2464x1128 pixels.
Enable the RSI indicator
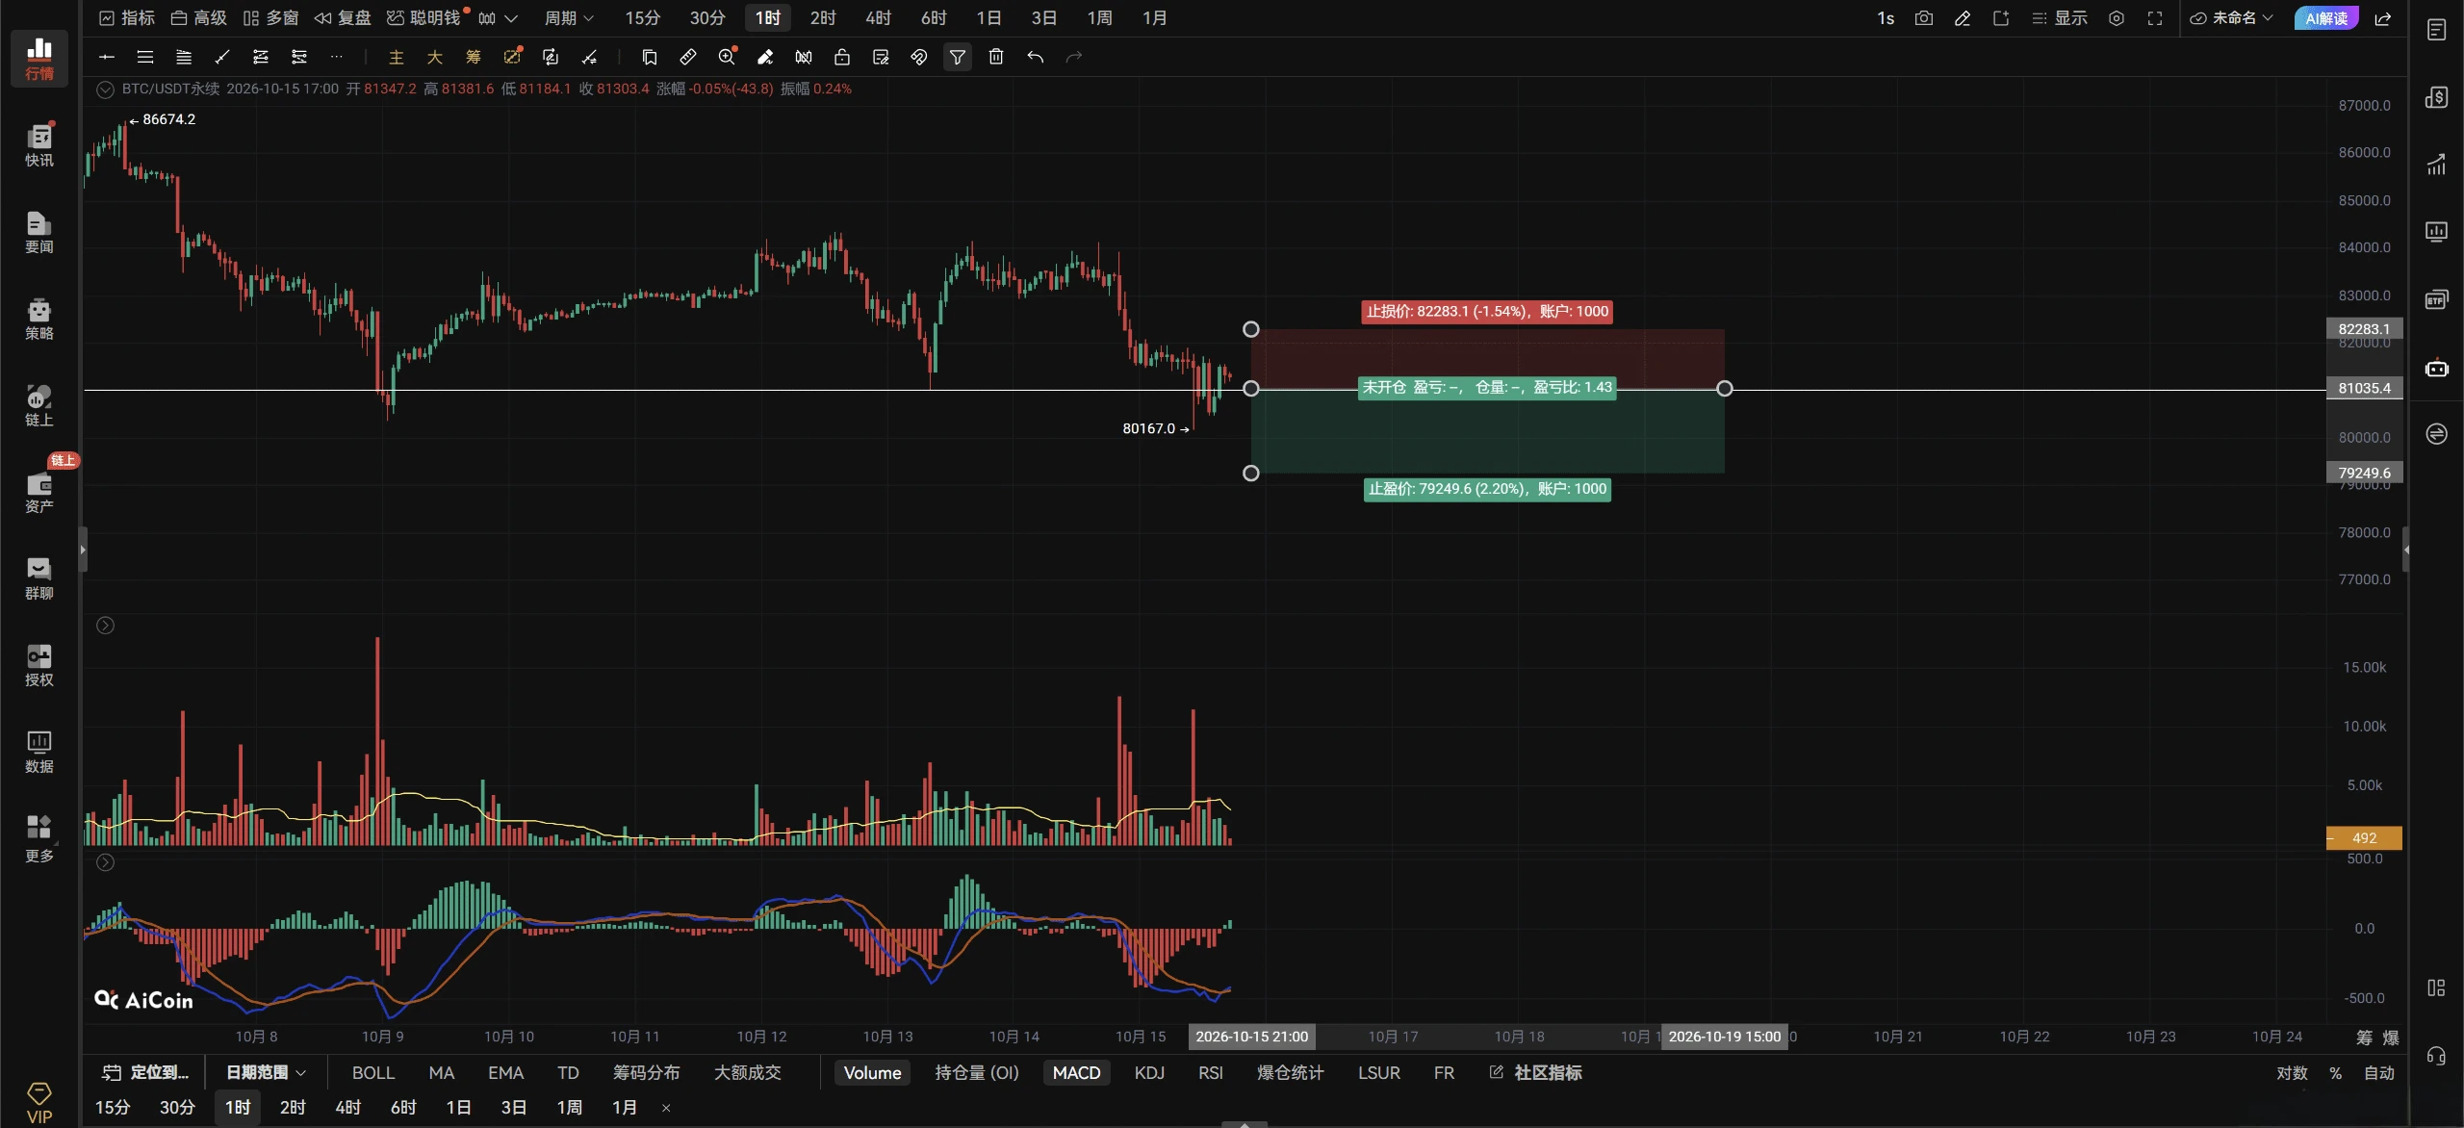tap(1211, 1073)
